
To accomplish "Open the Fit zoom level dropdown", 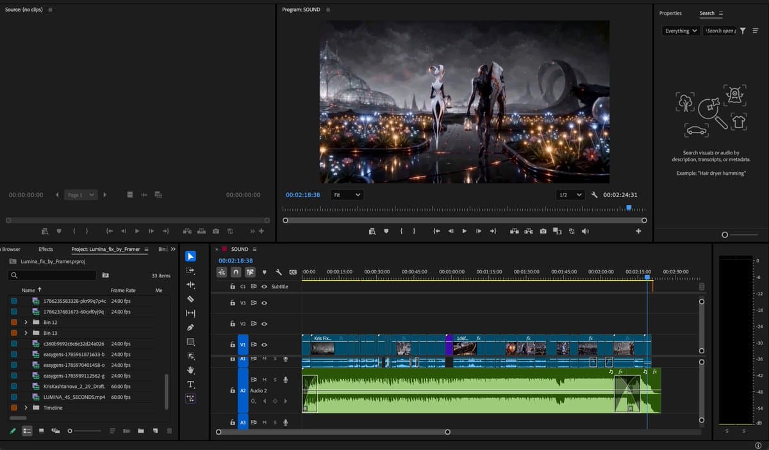I will click(347, 195).
